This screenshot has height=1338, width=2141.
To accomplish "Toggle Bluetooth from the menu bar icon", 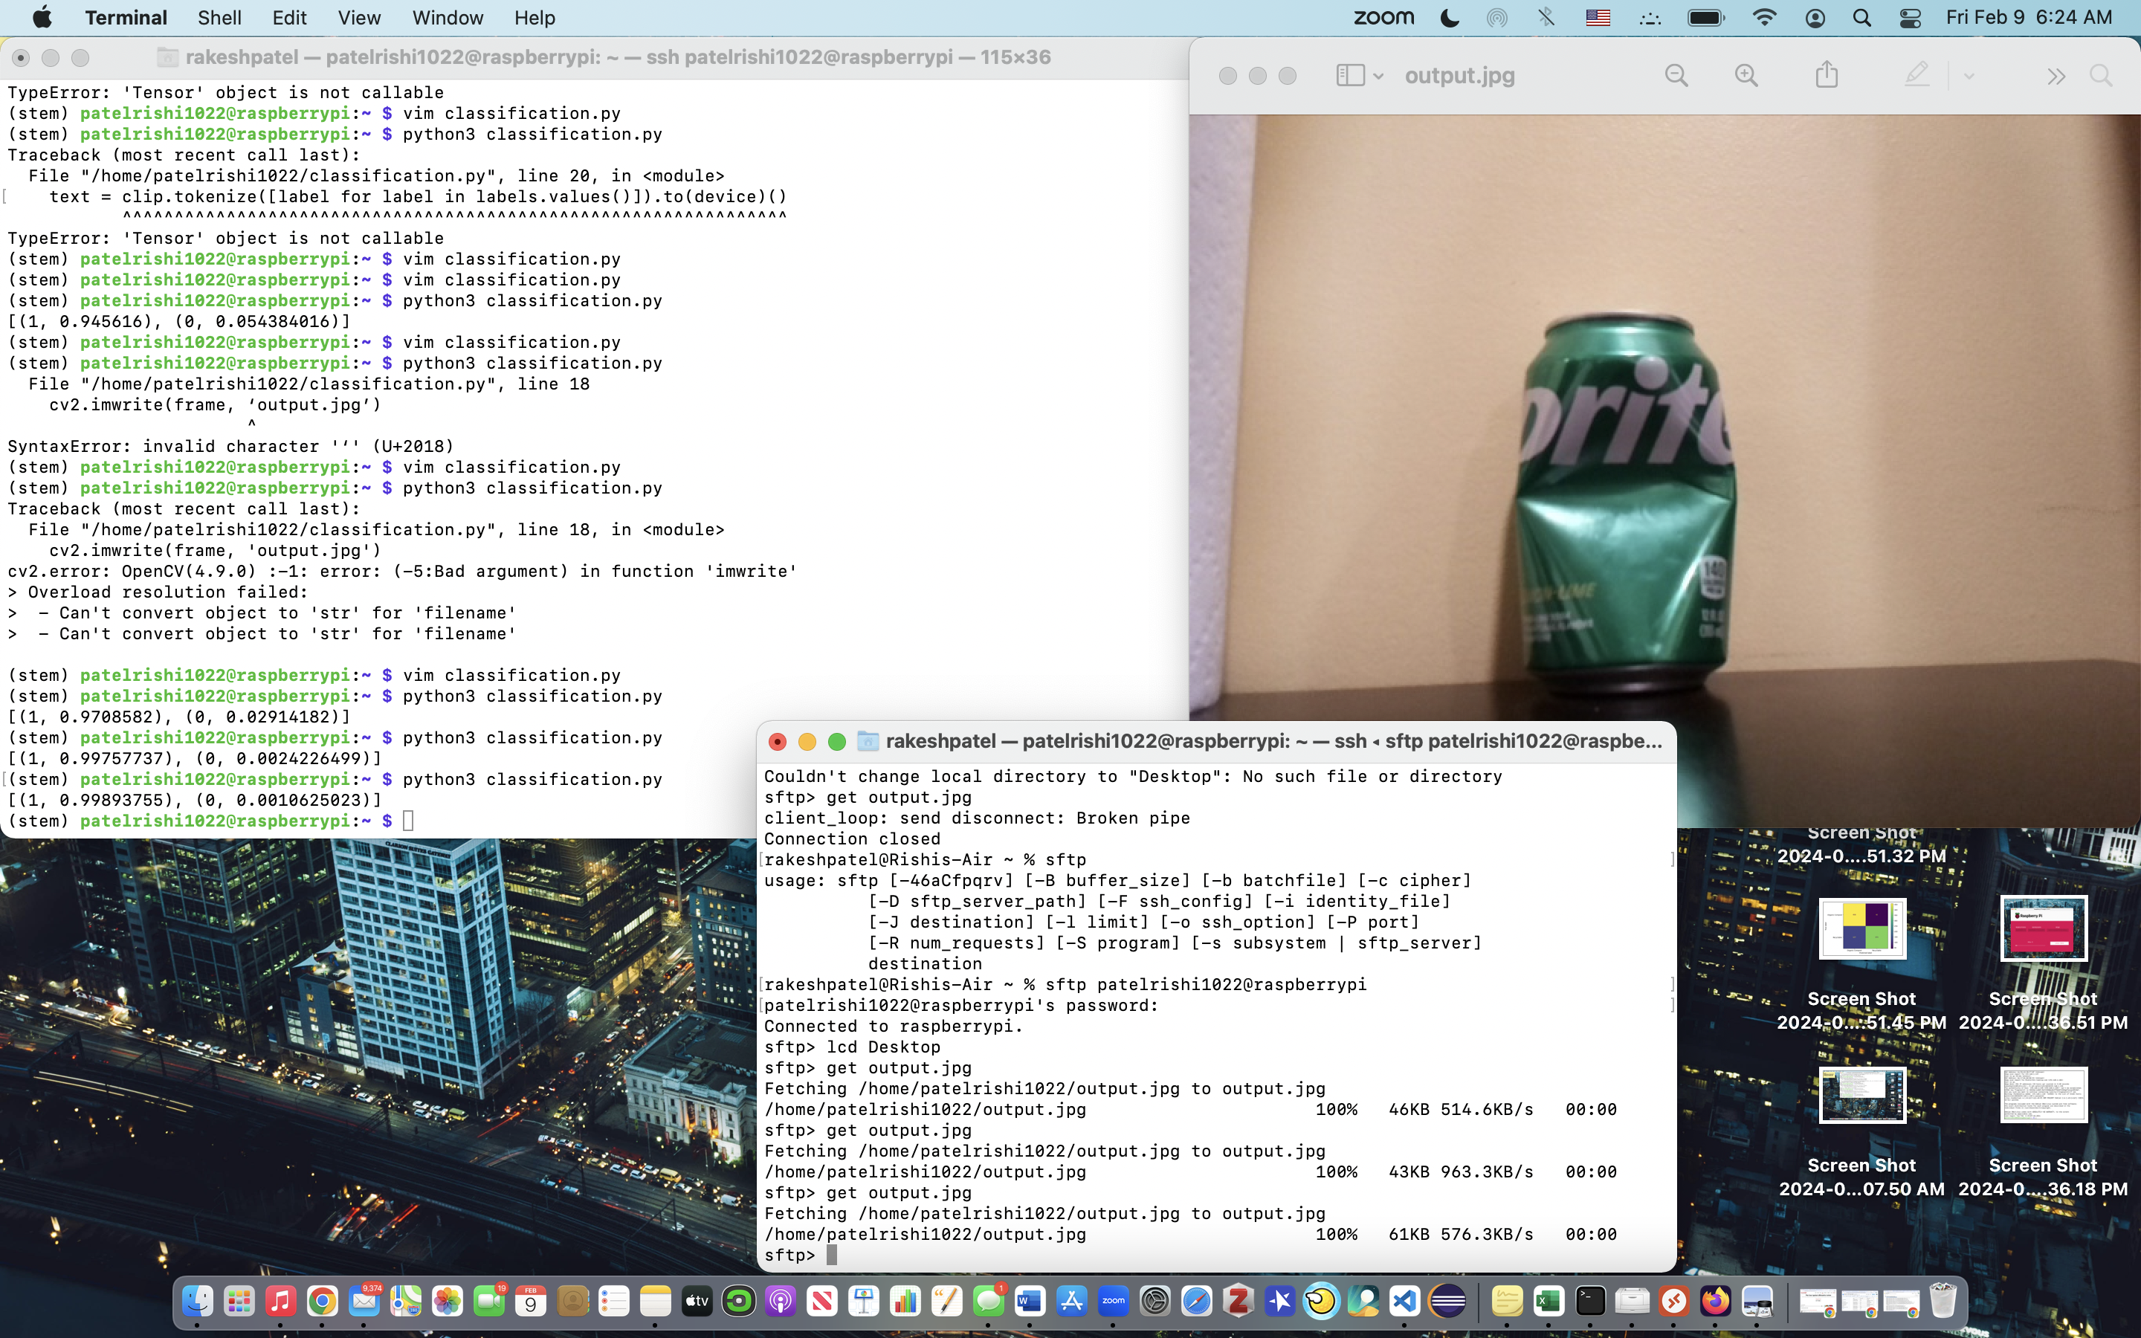I will point(1546,18).
